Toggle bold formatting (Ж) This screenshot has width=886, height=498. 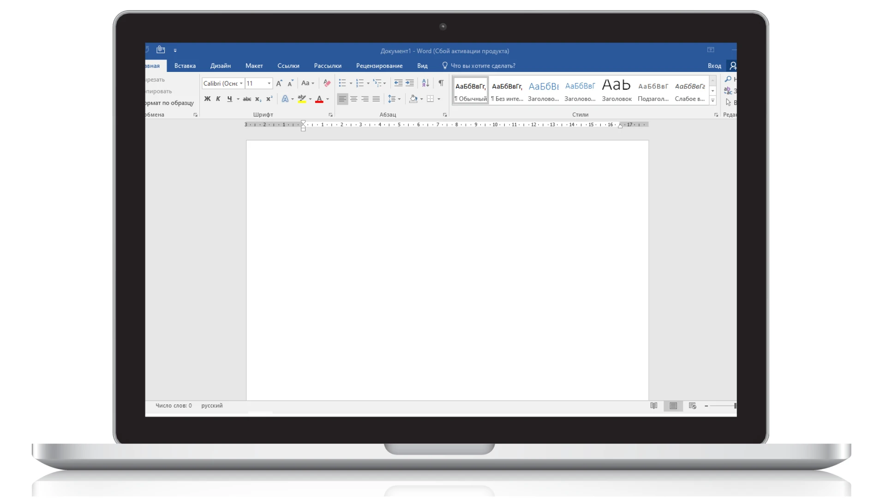207,99
